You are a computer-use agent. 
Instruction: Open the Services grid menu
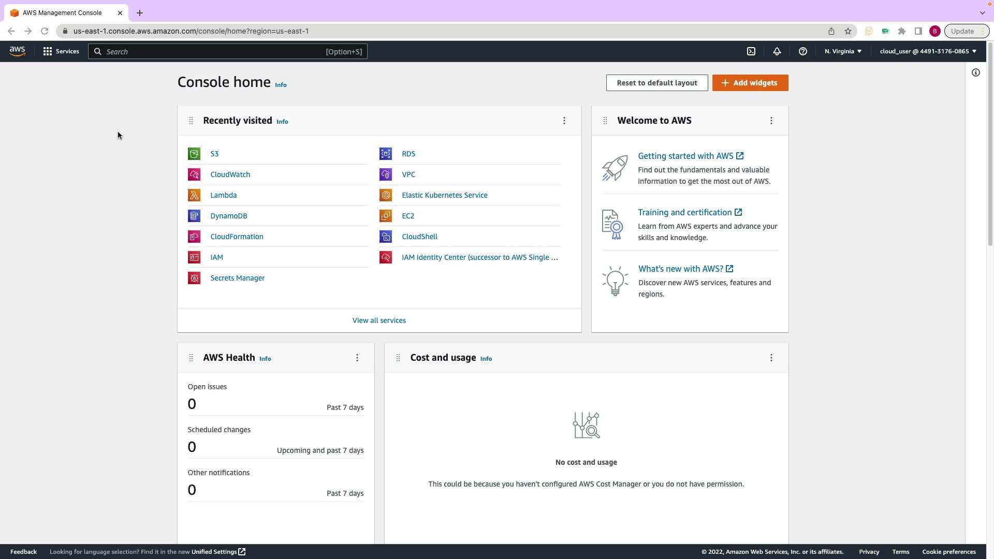tap(61, 51)
